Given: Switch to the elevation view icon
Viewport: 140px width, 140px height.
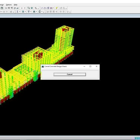Looking at the screenshot, I should point(12,8).
